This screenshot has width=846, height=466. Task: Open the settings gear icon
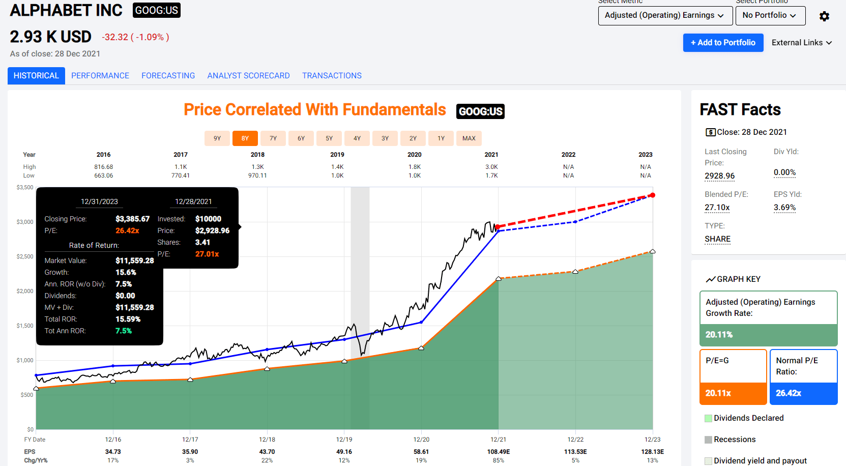(x=824, y=16)
